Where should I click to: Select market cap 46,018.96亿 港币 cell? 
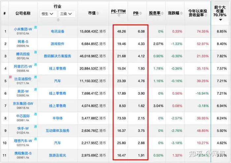[93, 56]
